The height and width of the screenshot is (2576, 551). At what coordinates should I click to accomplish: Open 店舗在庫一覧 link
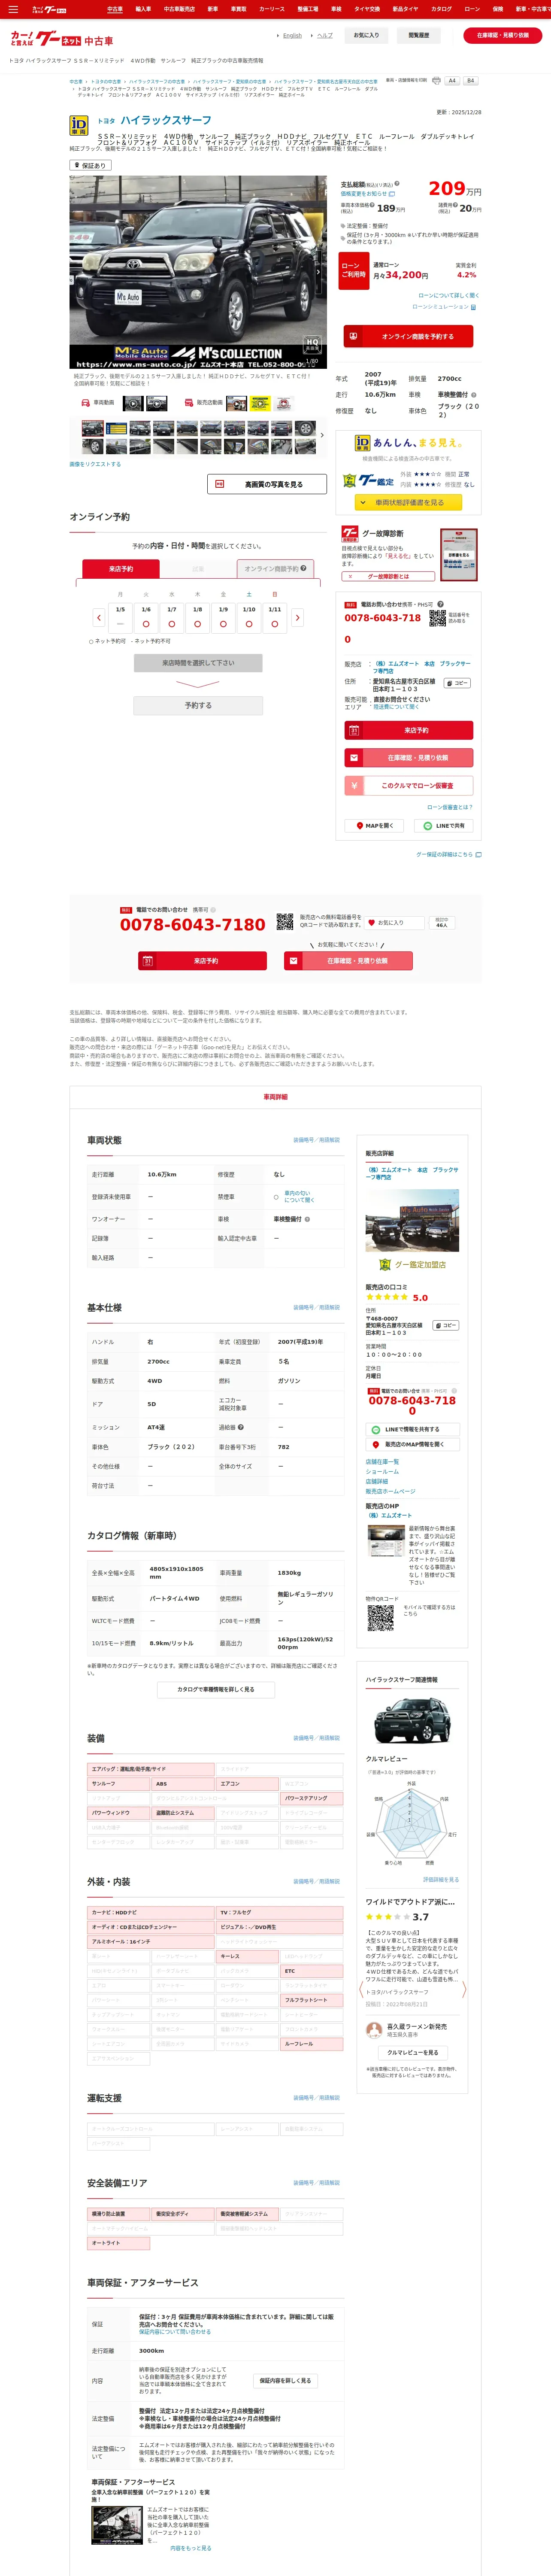tap(382, 1462)
